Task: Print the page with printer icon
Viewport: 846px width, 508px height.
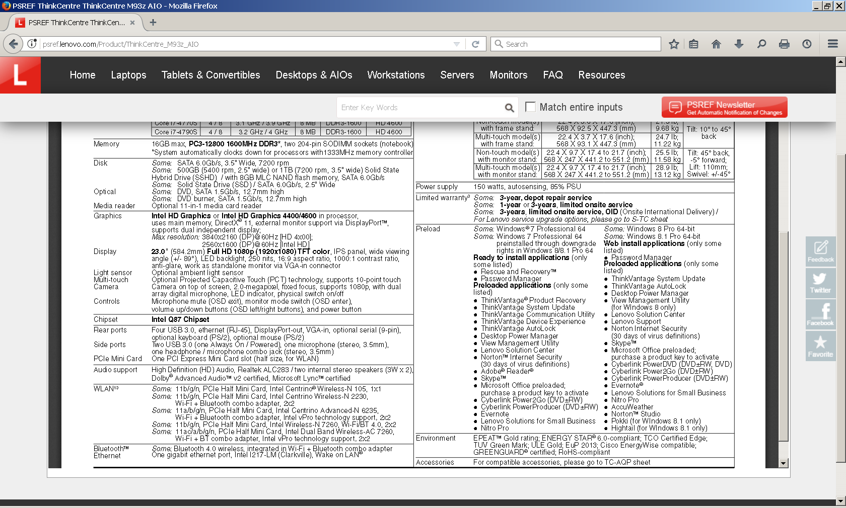Action: point(784,44)
